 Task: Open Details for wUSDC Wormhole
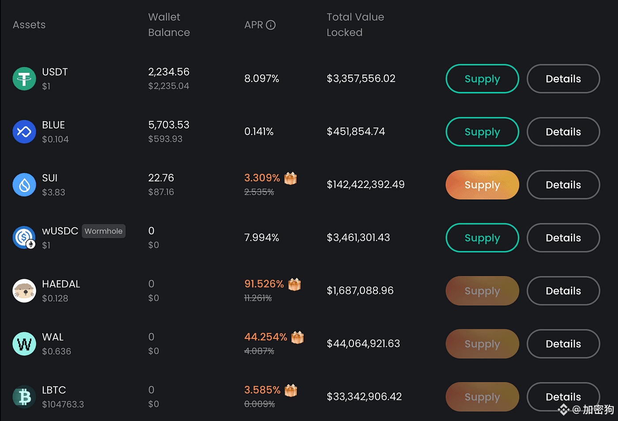coord(563,237)
